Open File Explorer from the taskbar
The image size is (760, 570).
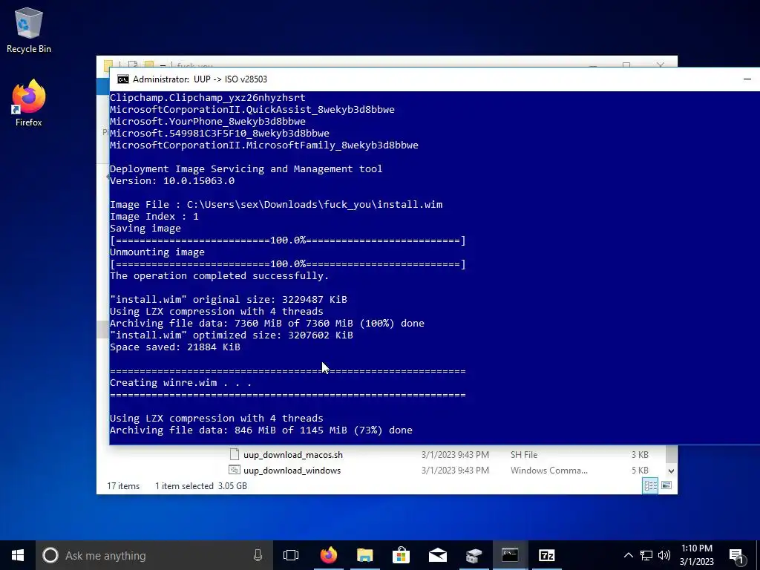click(x=364, y=555)
